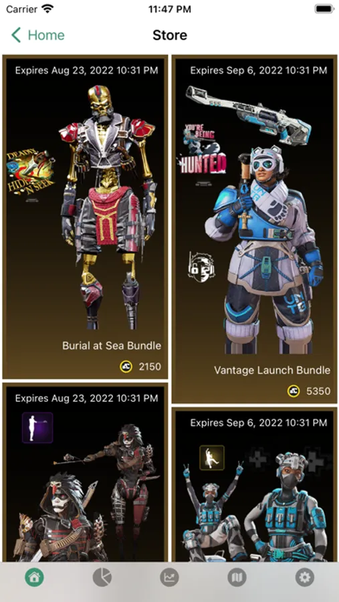Open the pie chart stats tab
339x602 pixels.
(102, 577)
